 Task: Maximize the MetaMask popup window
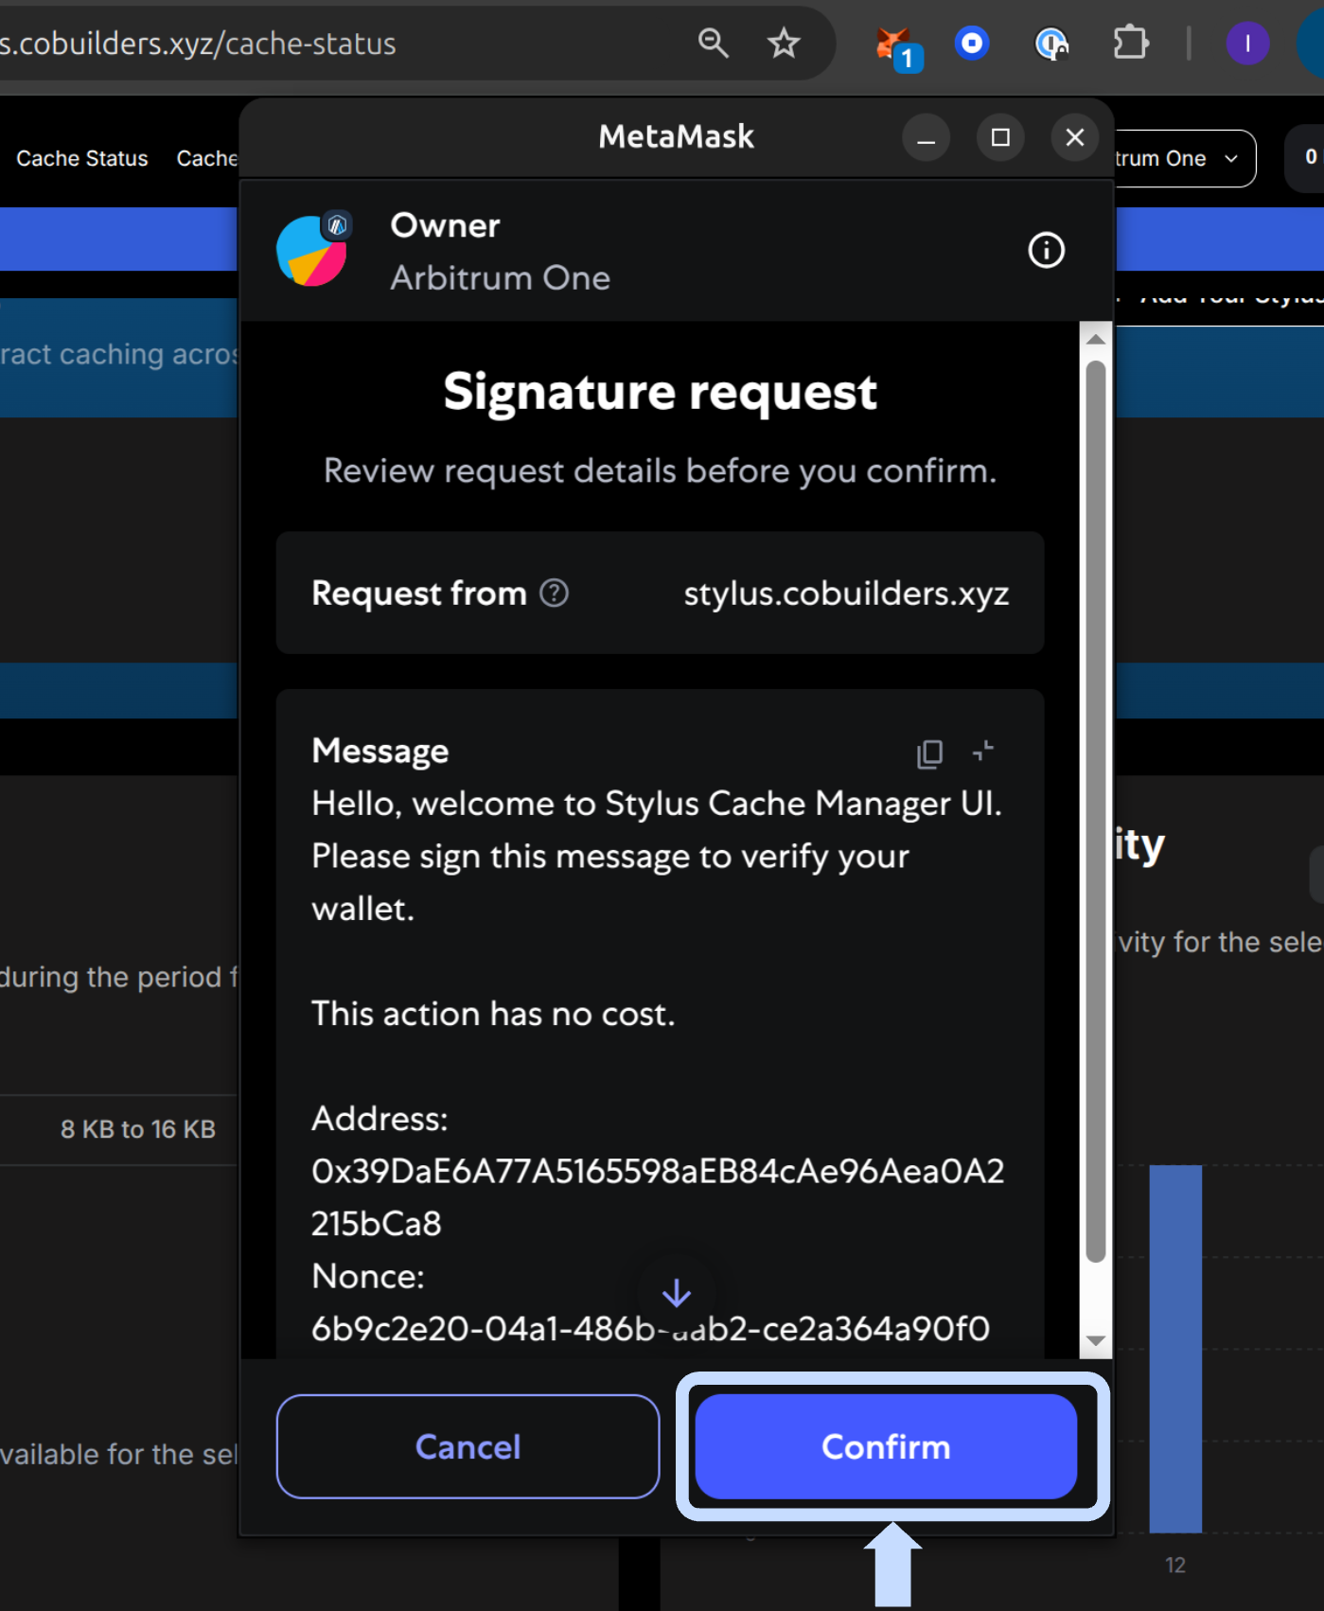(x=1000, y=138)
